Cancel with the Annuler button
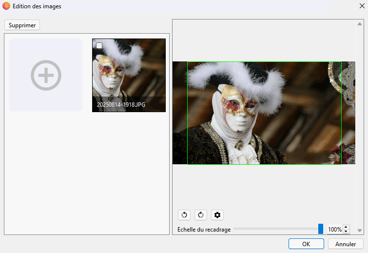The image size is (368, 253). [x=346, y=244]
